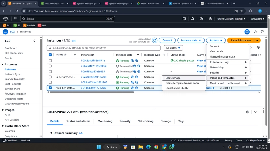
Task: Open the Networking submenu in Actions
Action: (227, 67)
